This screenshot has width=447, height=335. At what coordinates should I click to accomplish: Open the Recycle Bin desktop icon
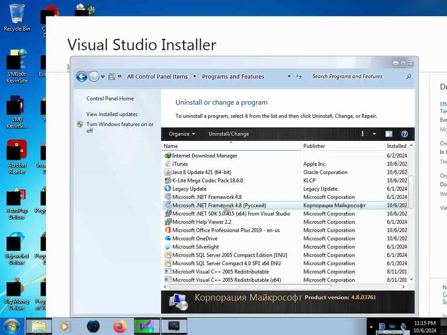coord(17,17)
